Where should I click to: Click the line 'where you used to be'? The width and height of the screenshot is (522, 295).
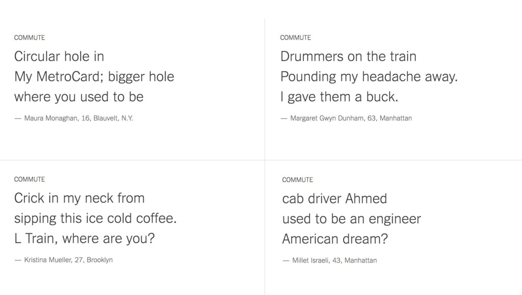[79, 97]
